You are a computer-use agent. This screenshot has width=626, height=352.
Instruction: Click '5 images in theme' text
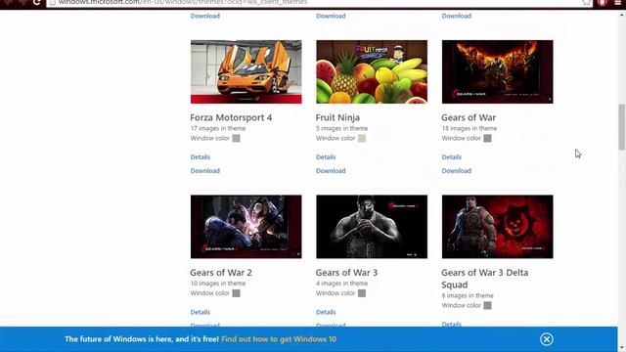pyautogui.click(x=341, y=128)
